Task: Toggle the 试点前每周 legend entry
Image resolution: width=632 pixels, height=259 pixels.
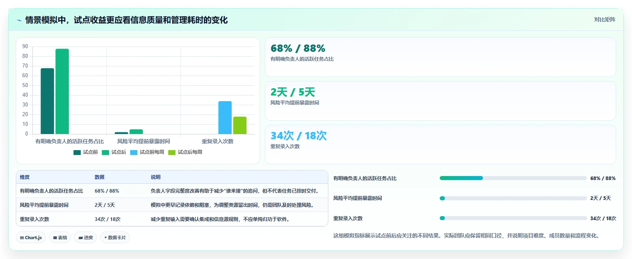Action: coord(147,152)
